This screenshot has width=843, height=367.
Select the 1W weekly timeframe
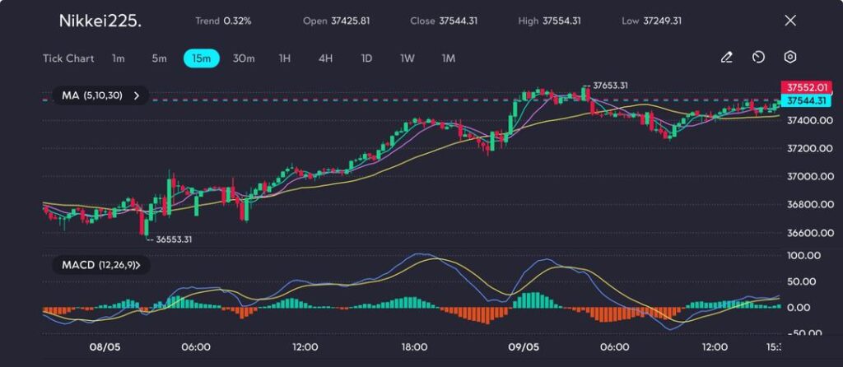pos(408,58)
